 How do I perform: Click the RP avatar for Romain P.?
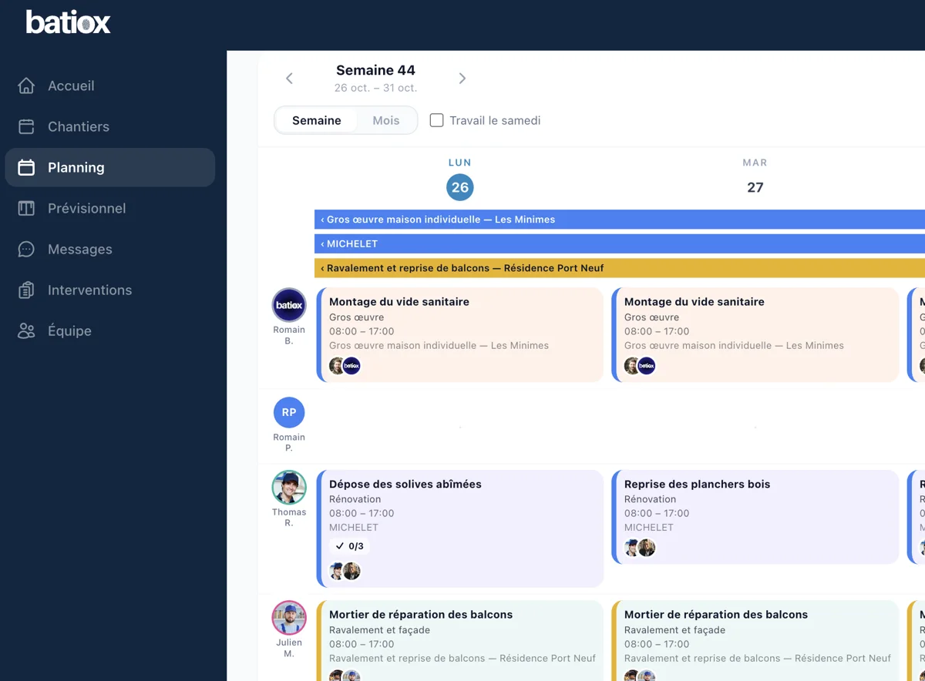coord(289,412)
